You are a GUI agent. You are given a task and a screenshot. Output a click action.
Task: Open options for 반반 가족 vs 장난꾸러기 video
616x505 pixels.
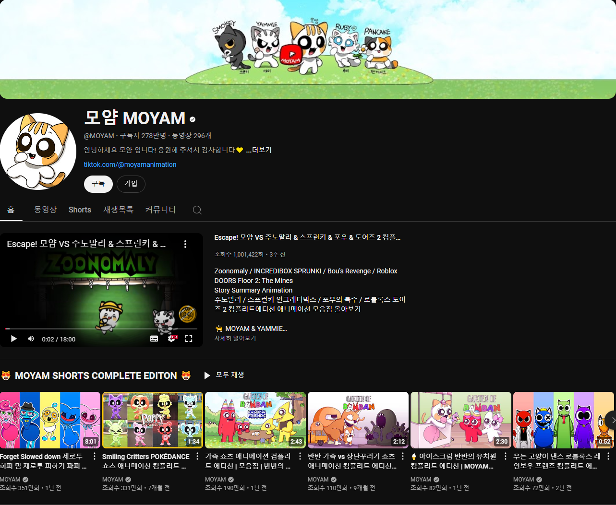(403, 456)
